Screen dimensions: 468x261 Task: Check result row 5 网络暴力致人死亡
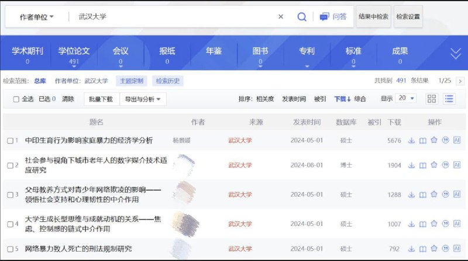10,249
